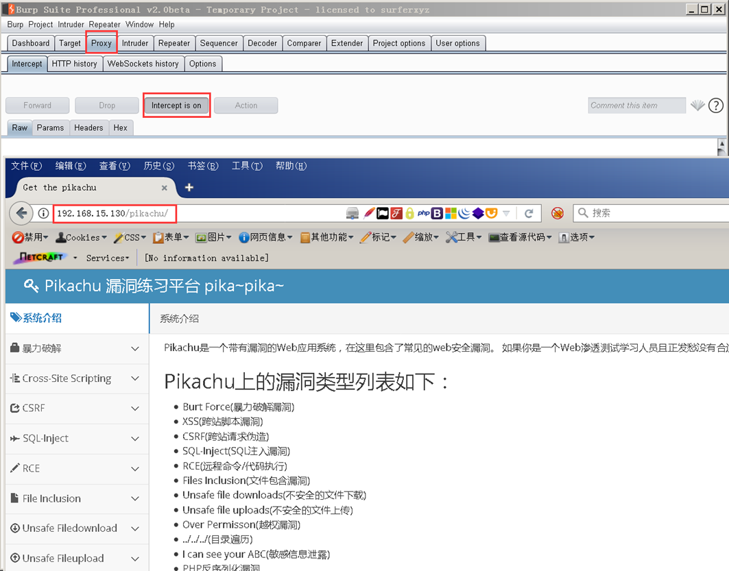Open the 工具 wrench toolbar dropdown
This screenshot has height=571, width=729.
[464, 237]
